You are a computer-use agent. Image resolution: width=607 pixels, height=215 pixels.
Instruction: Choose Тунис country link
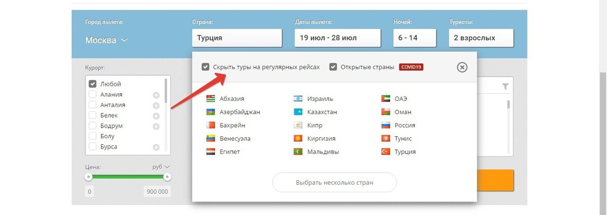[403, 138]
